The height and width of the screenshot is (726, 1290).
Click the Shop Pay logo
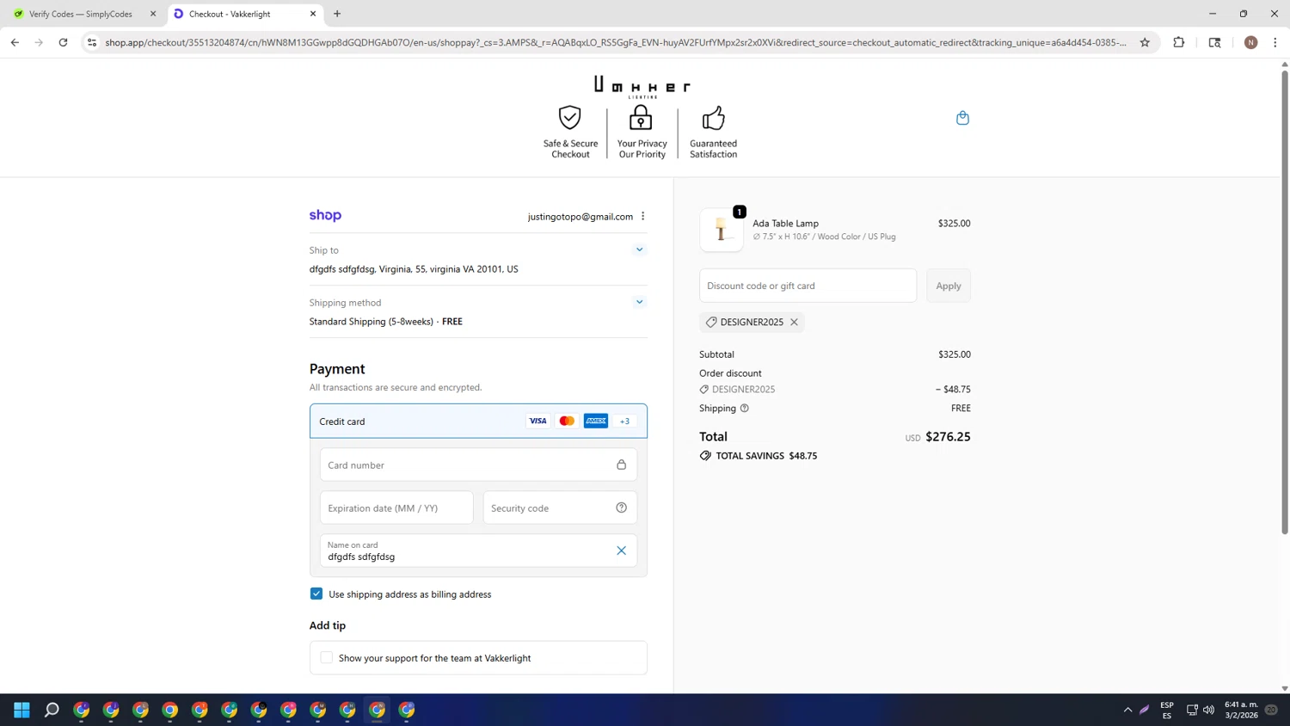325,216
